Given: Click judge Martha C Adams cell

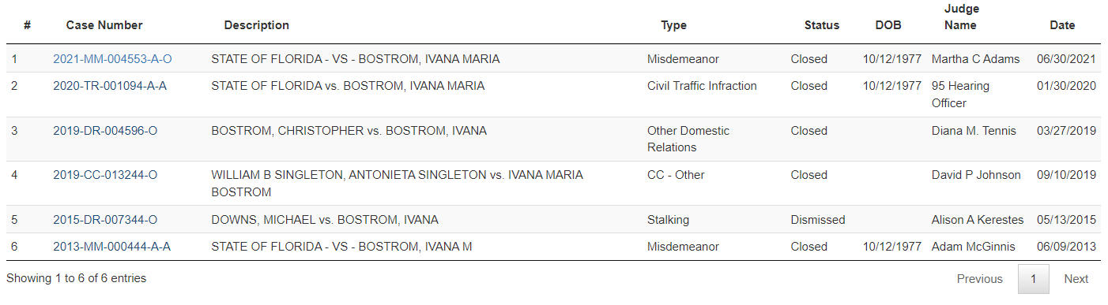Looking at the screenshot, I should pos(975,59).
